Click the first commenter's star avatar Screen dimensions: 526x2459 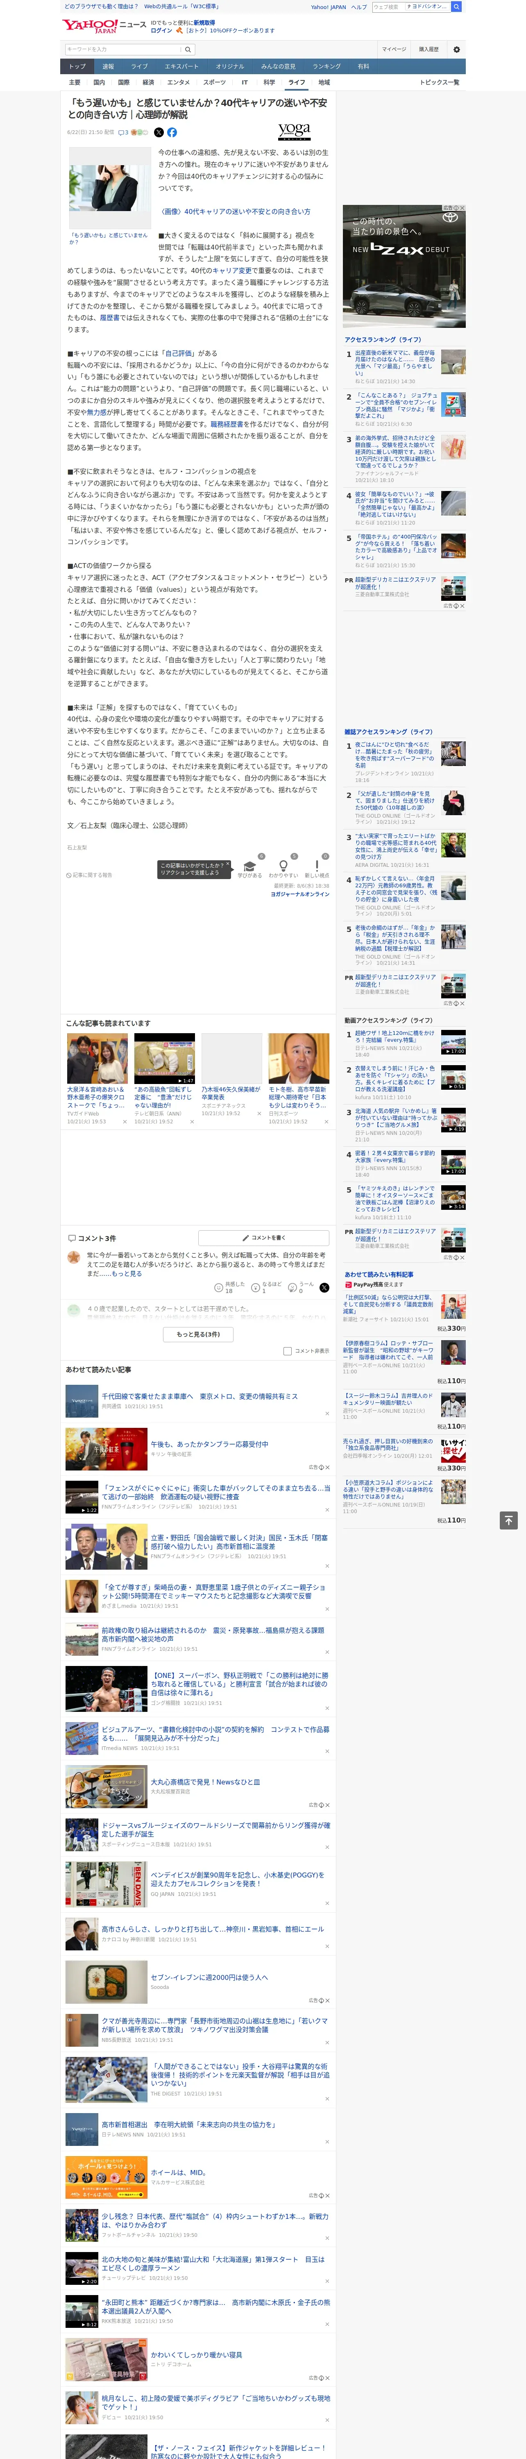coord(73,1257)
